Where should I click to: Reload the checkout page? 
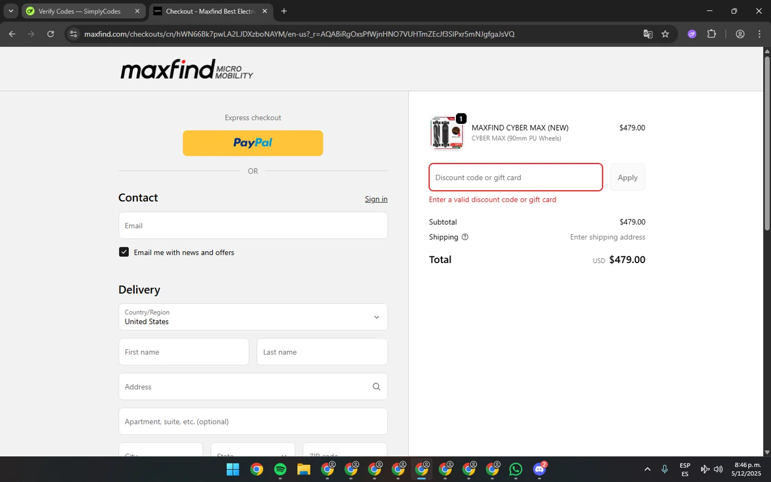coord(50,34)
